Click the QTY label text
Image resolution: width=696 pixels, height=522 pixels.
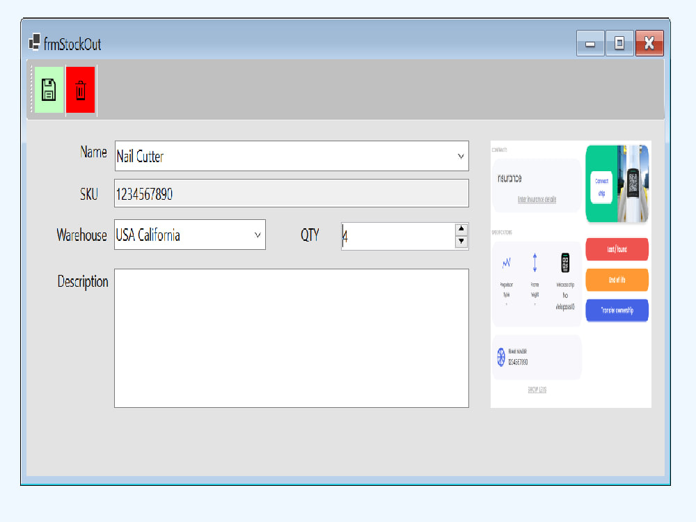(x=310, y=235)
